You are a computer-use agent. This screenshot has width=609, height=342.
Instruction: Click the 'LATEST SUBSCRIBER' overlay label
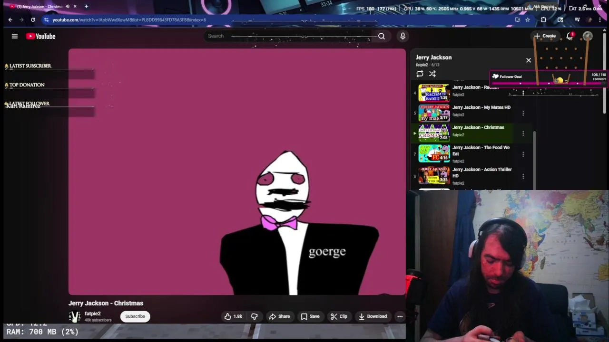(30, 66)
